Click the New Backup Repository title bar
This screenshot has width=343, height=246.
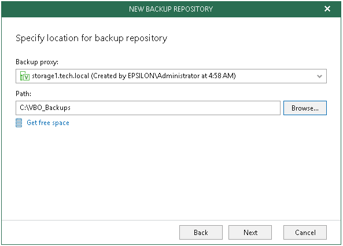171,9
